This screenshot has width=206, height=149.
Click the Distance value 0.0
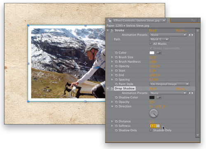click(152, 121)
